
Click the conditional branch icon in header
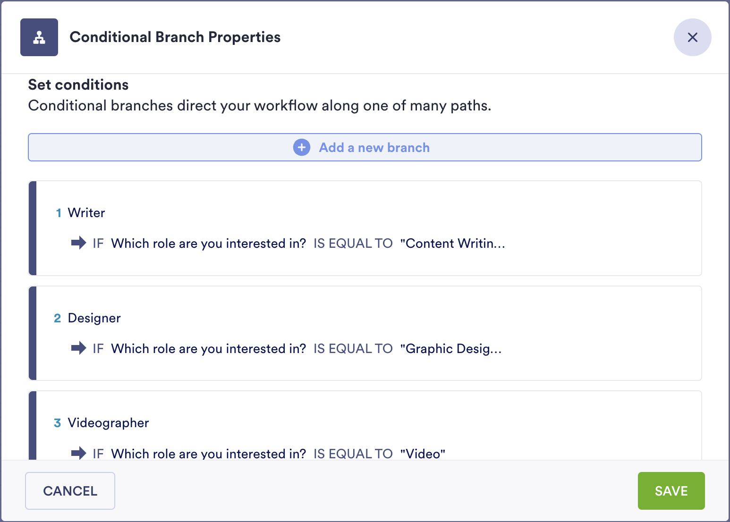click(x=39, y=37)
